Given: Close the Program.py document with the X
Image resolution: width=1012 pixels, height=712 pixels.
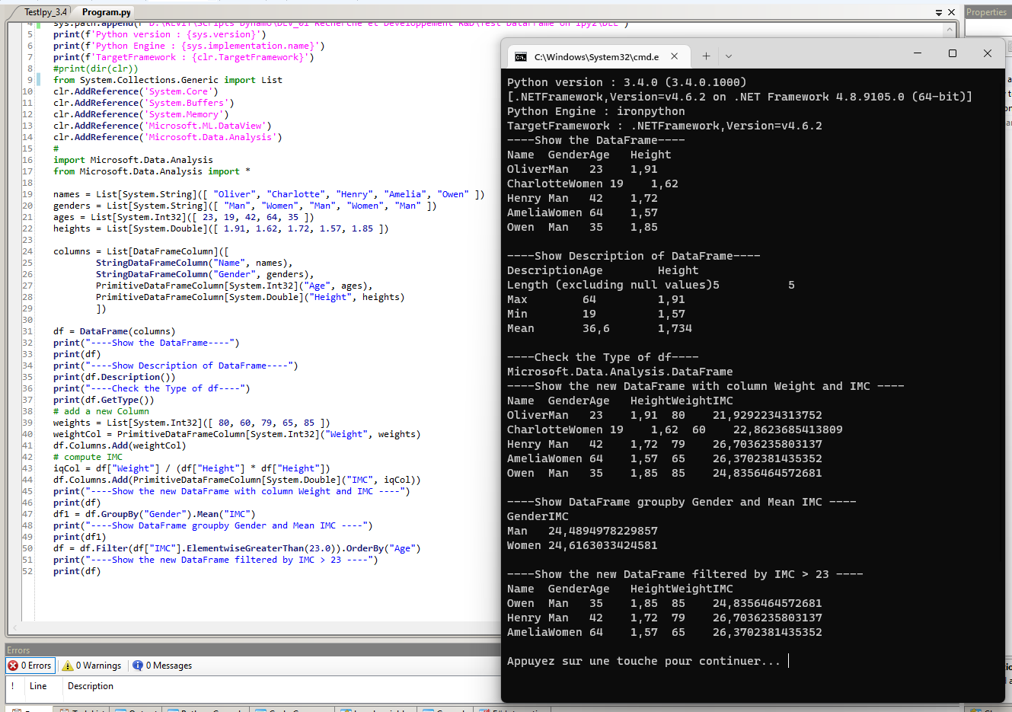Looking at the screenshot, I should point(951,12).
